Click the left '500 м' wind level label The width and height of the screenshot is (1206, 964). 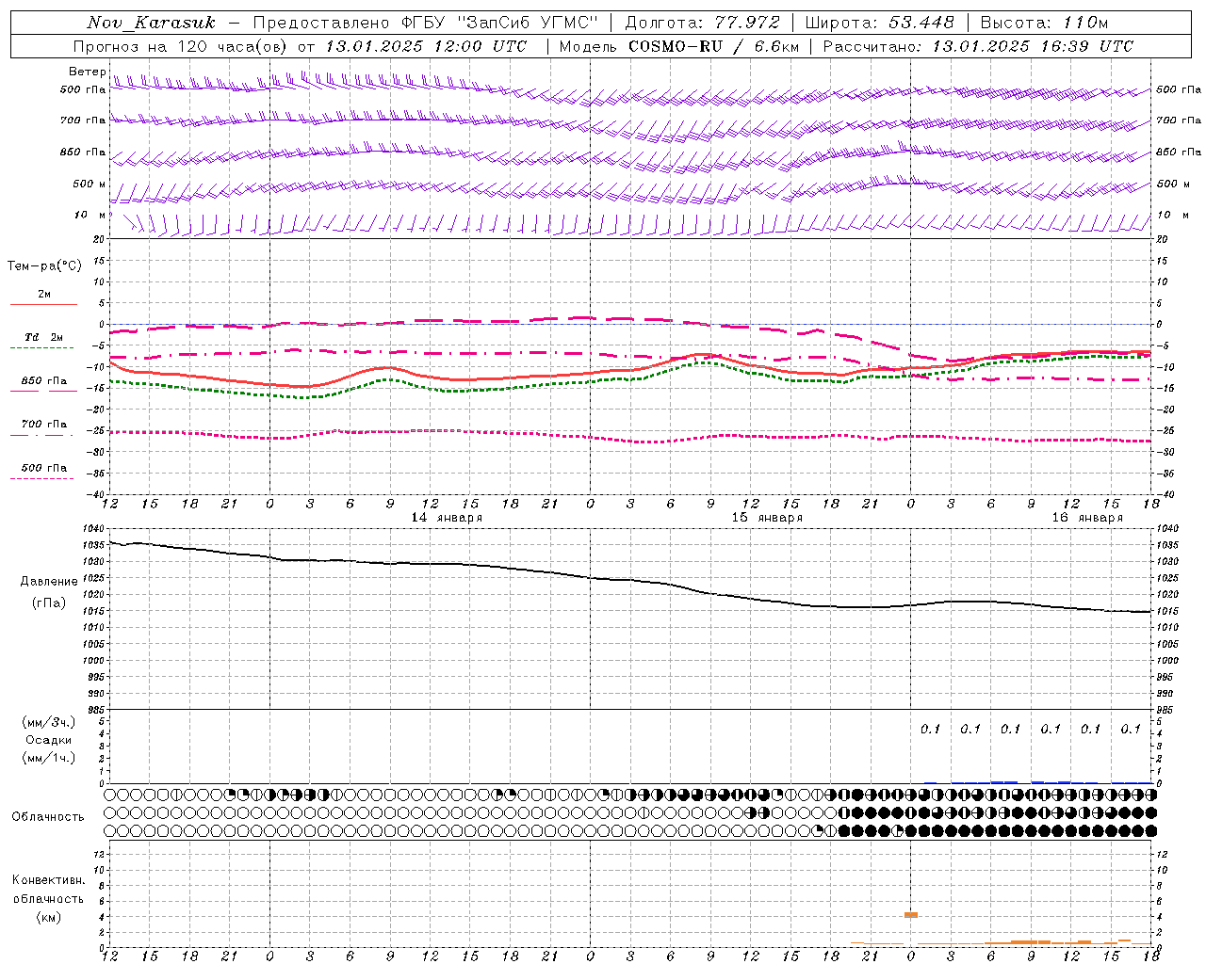[90, 184]
